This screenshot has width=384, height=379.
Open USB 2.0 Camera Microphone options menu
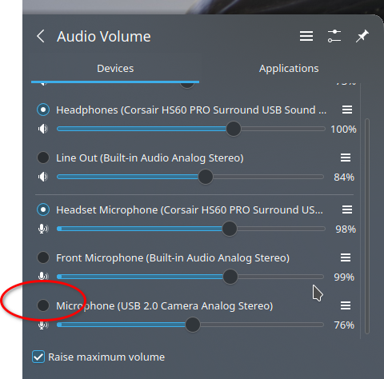[x=346, y=305]
